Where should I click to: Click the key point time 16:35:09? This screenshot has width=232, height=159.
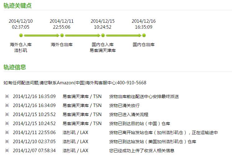144,27
